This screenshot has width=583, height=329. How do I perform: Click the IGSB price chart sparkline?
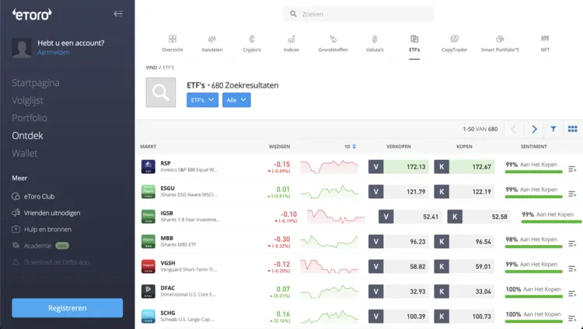point(336,216)
